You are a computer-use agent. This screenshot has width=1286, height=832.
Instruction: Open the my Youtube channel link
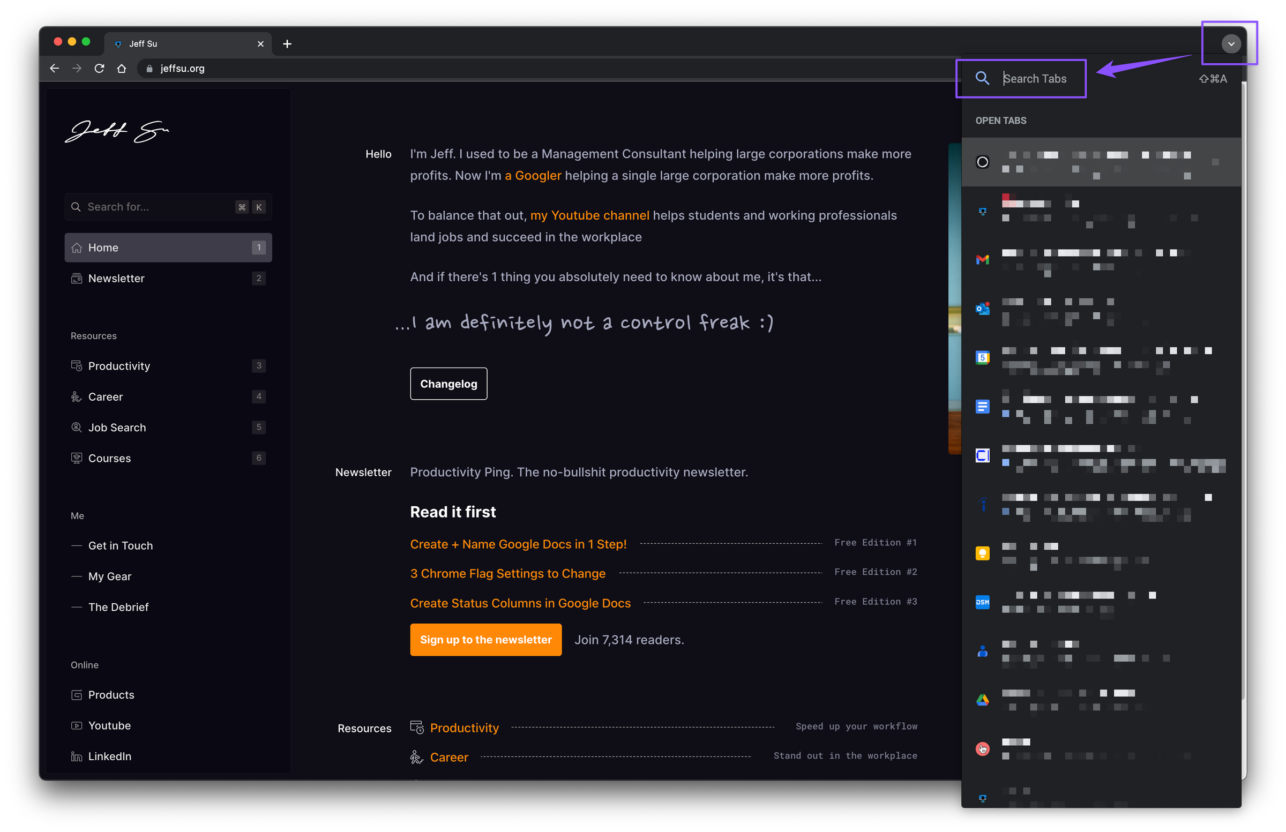(x=589, y=215)
